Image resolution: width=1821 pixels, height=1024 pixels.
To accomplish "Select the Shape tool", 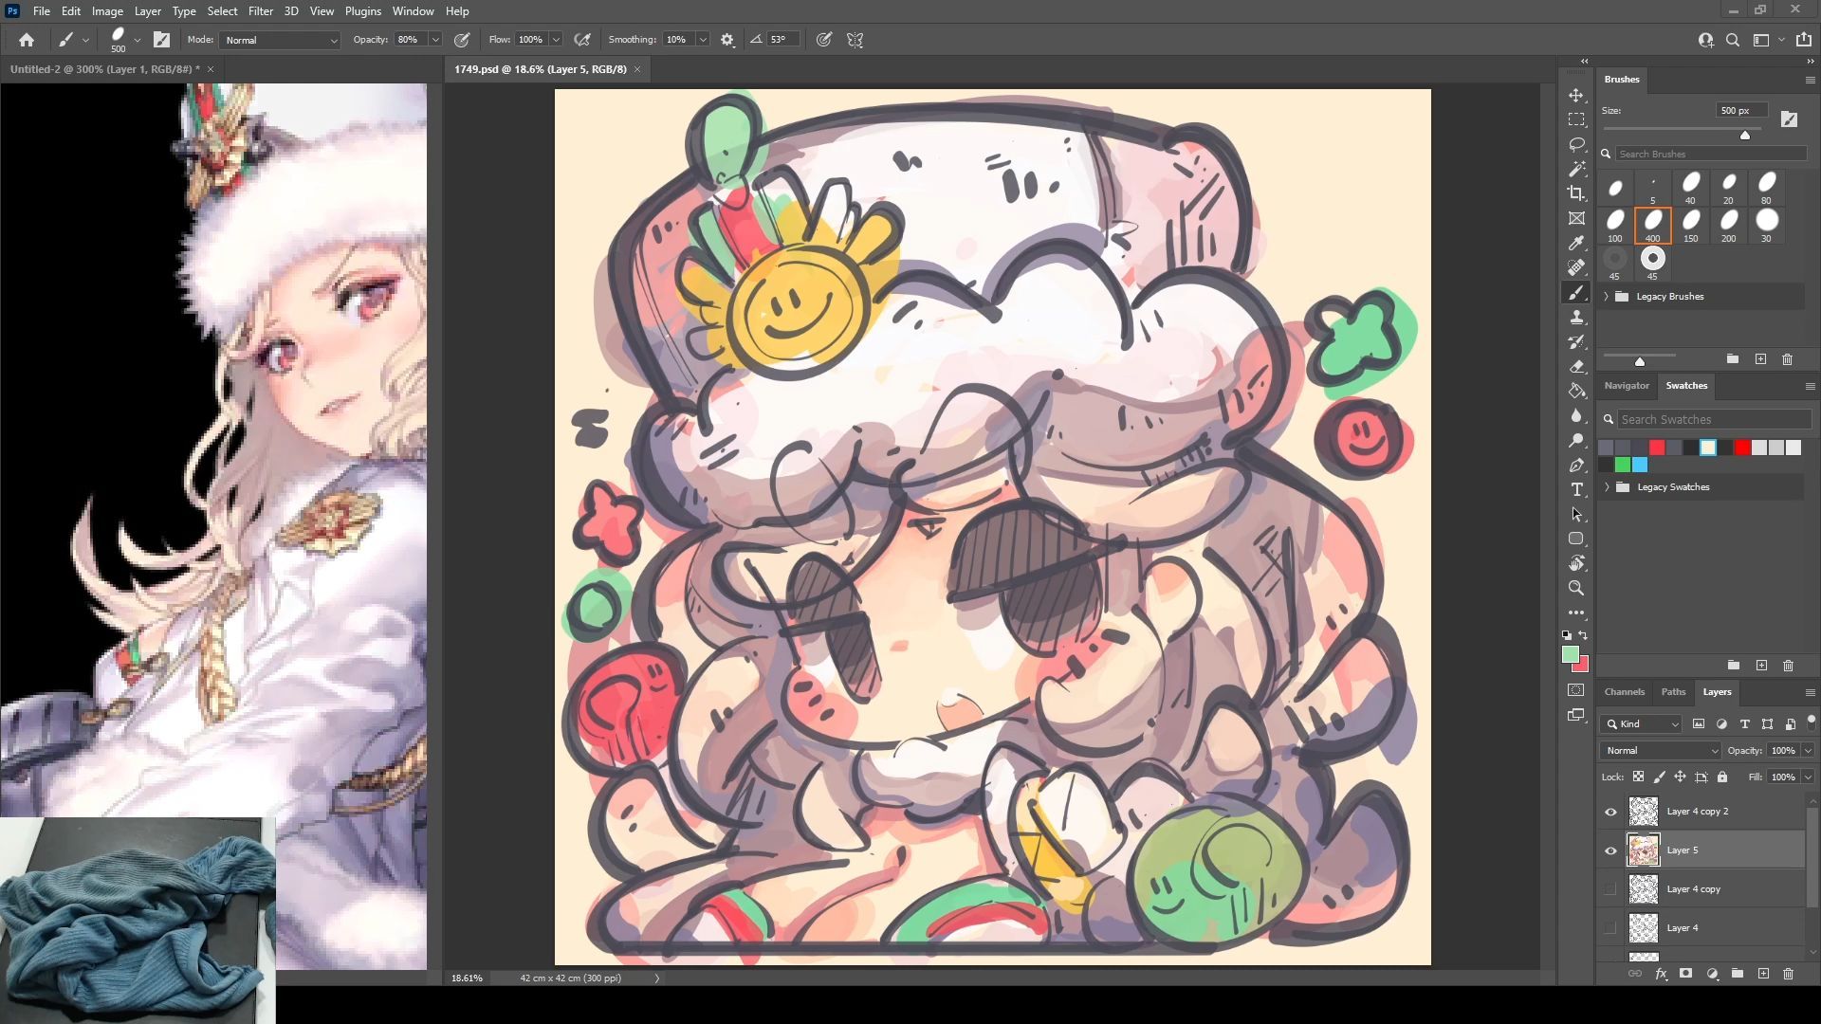I will tap(1576, 539).
